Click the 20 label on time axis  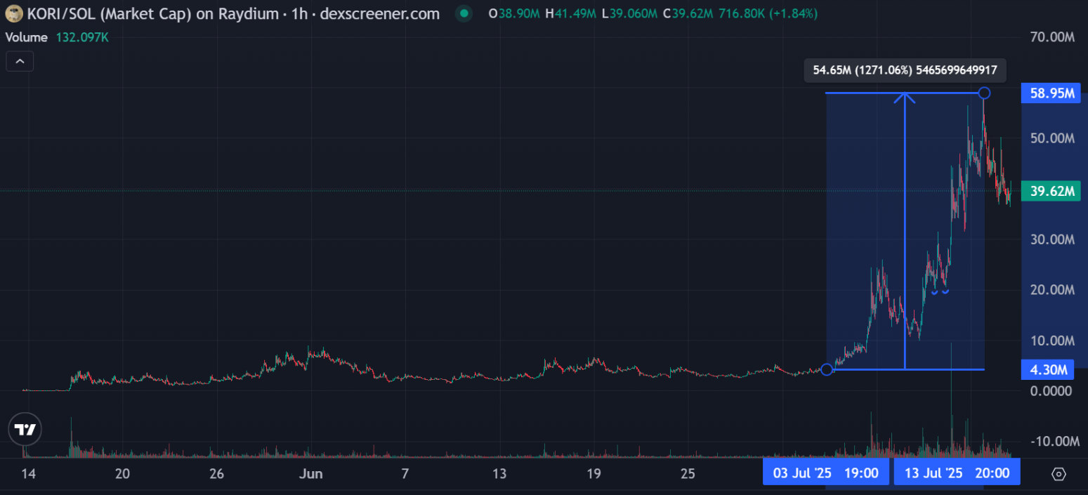pyautogui.click(x=122, y=474)
